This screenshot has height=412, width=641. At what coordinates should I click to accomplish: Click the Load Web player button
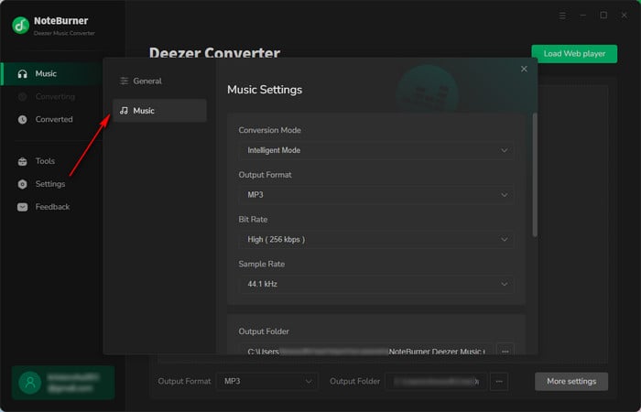574,54
